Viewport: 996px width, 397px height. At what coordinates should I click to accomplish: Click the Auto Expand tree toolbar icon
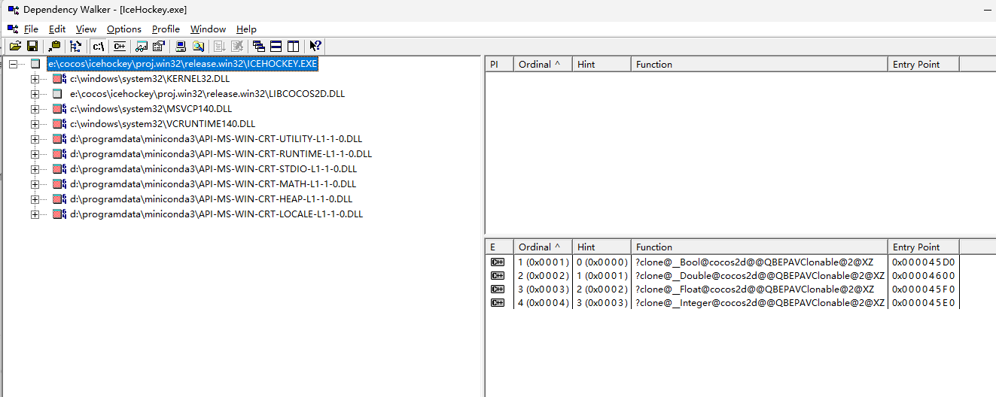click(x=75, y=46)
